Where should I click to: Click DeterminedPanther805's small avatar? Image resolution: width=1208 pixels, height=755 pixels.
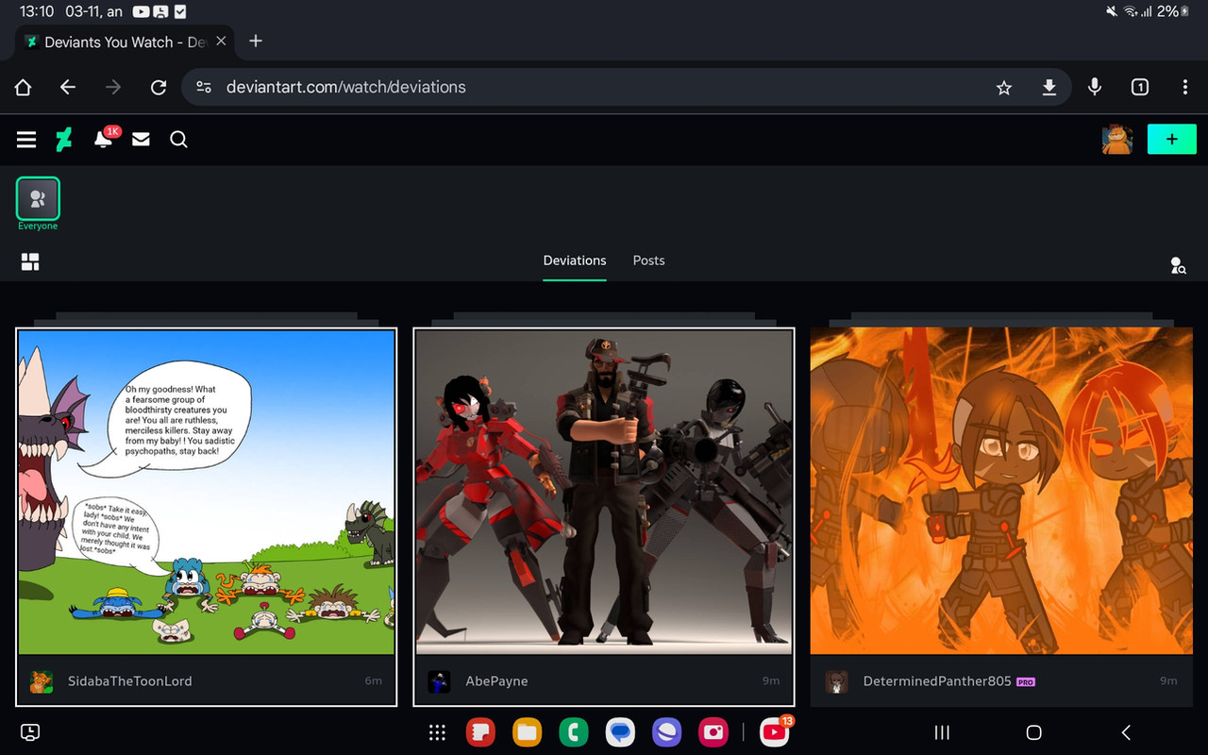coord(836,681)
